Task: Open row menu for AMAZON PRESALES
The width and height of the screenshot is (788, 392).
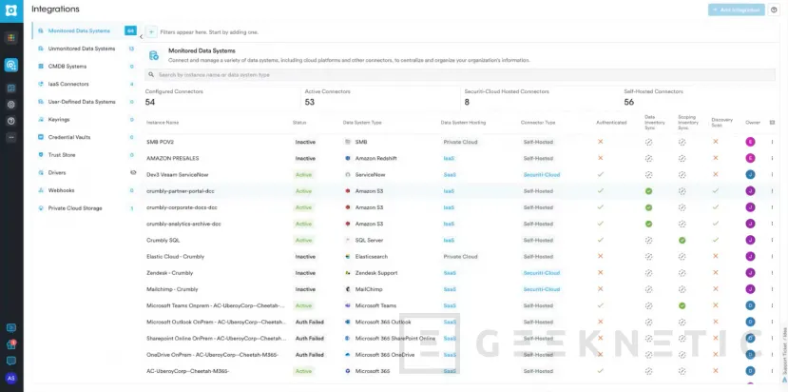Action: tap(773, 159)
